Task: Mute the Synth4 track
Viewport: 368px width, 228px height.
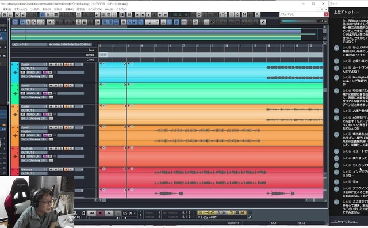Action: click(56, 64)
